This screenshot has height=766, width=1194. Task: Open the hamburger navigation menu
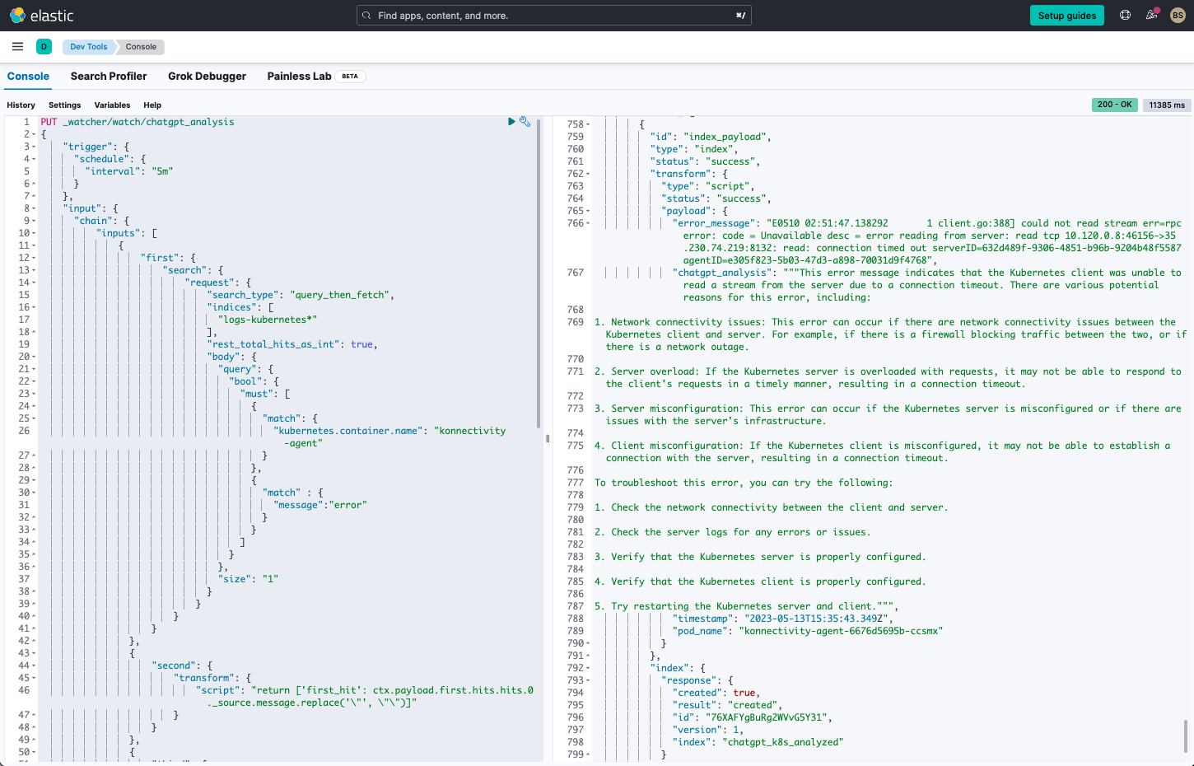pos(17,47)
